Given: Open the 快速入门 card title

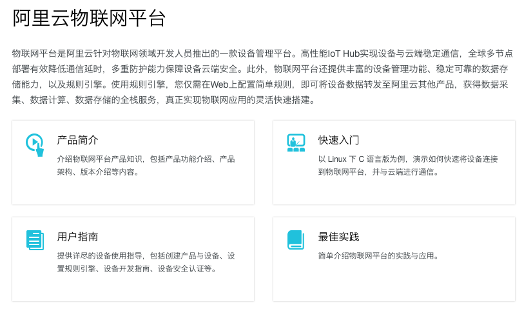Looking at the screenshot, I should pyautogui.click(x=338, y=140).
